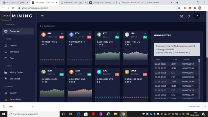Open the Windows Start menu
The image size is (208, 117).
tap(4, 114)
